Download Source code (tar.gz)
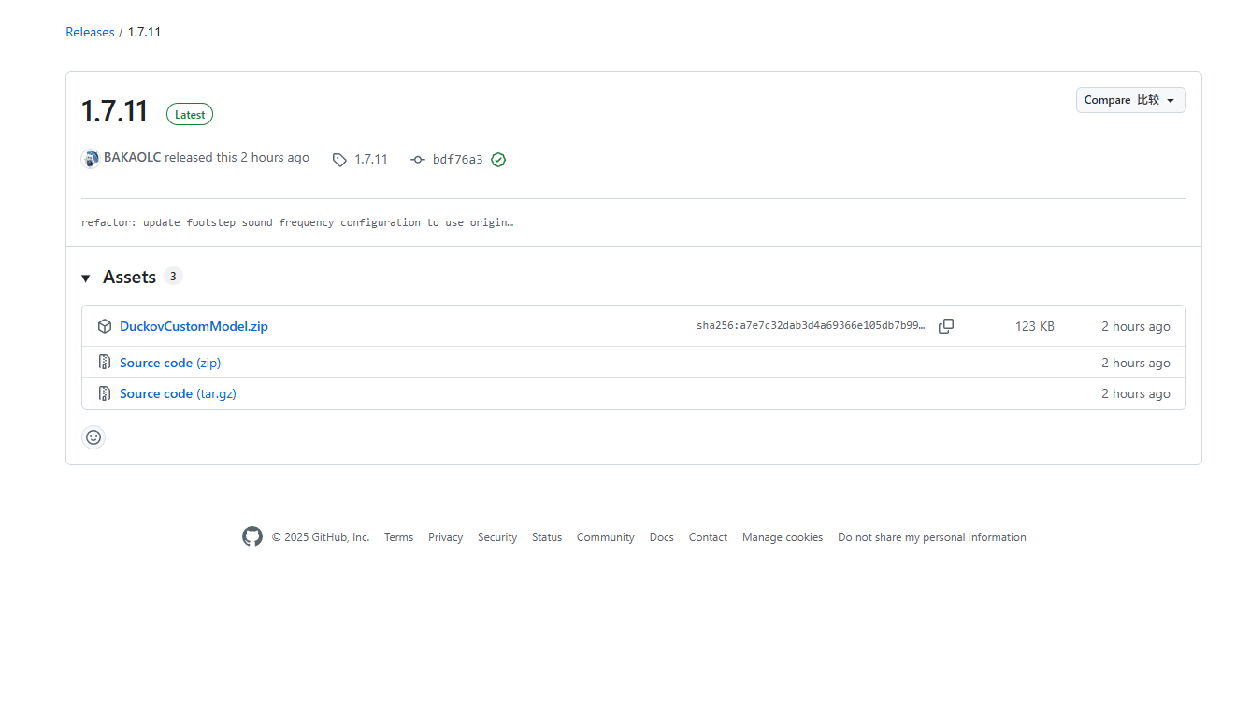This screenshot has width=1250, height=727. 178,393
